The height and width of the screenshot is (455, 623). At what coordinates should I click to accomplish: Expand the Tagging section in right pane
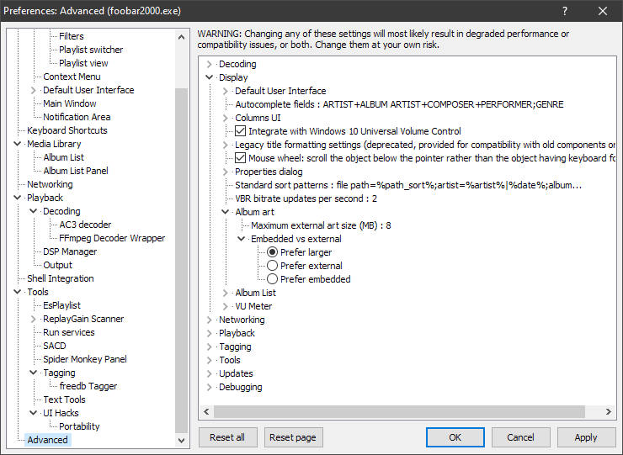[210, 347]
